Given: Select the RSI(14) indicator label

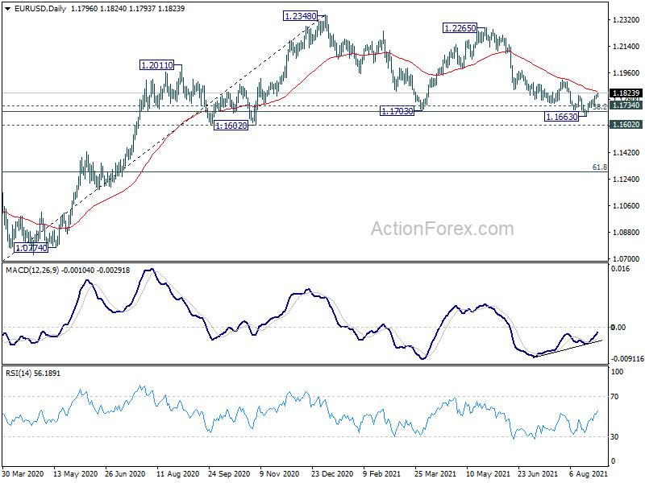Looking at the screenshot, I should [18, 374].
